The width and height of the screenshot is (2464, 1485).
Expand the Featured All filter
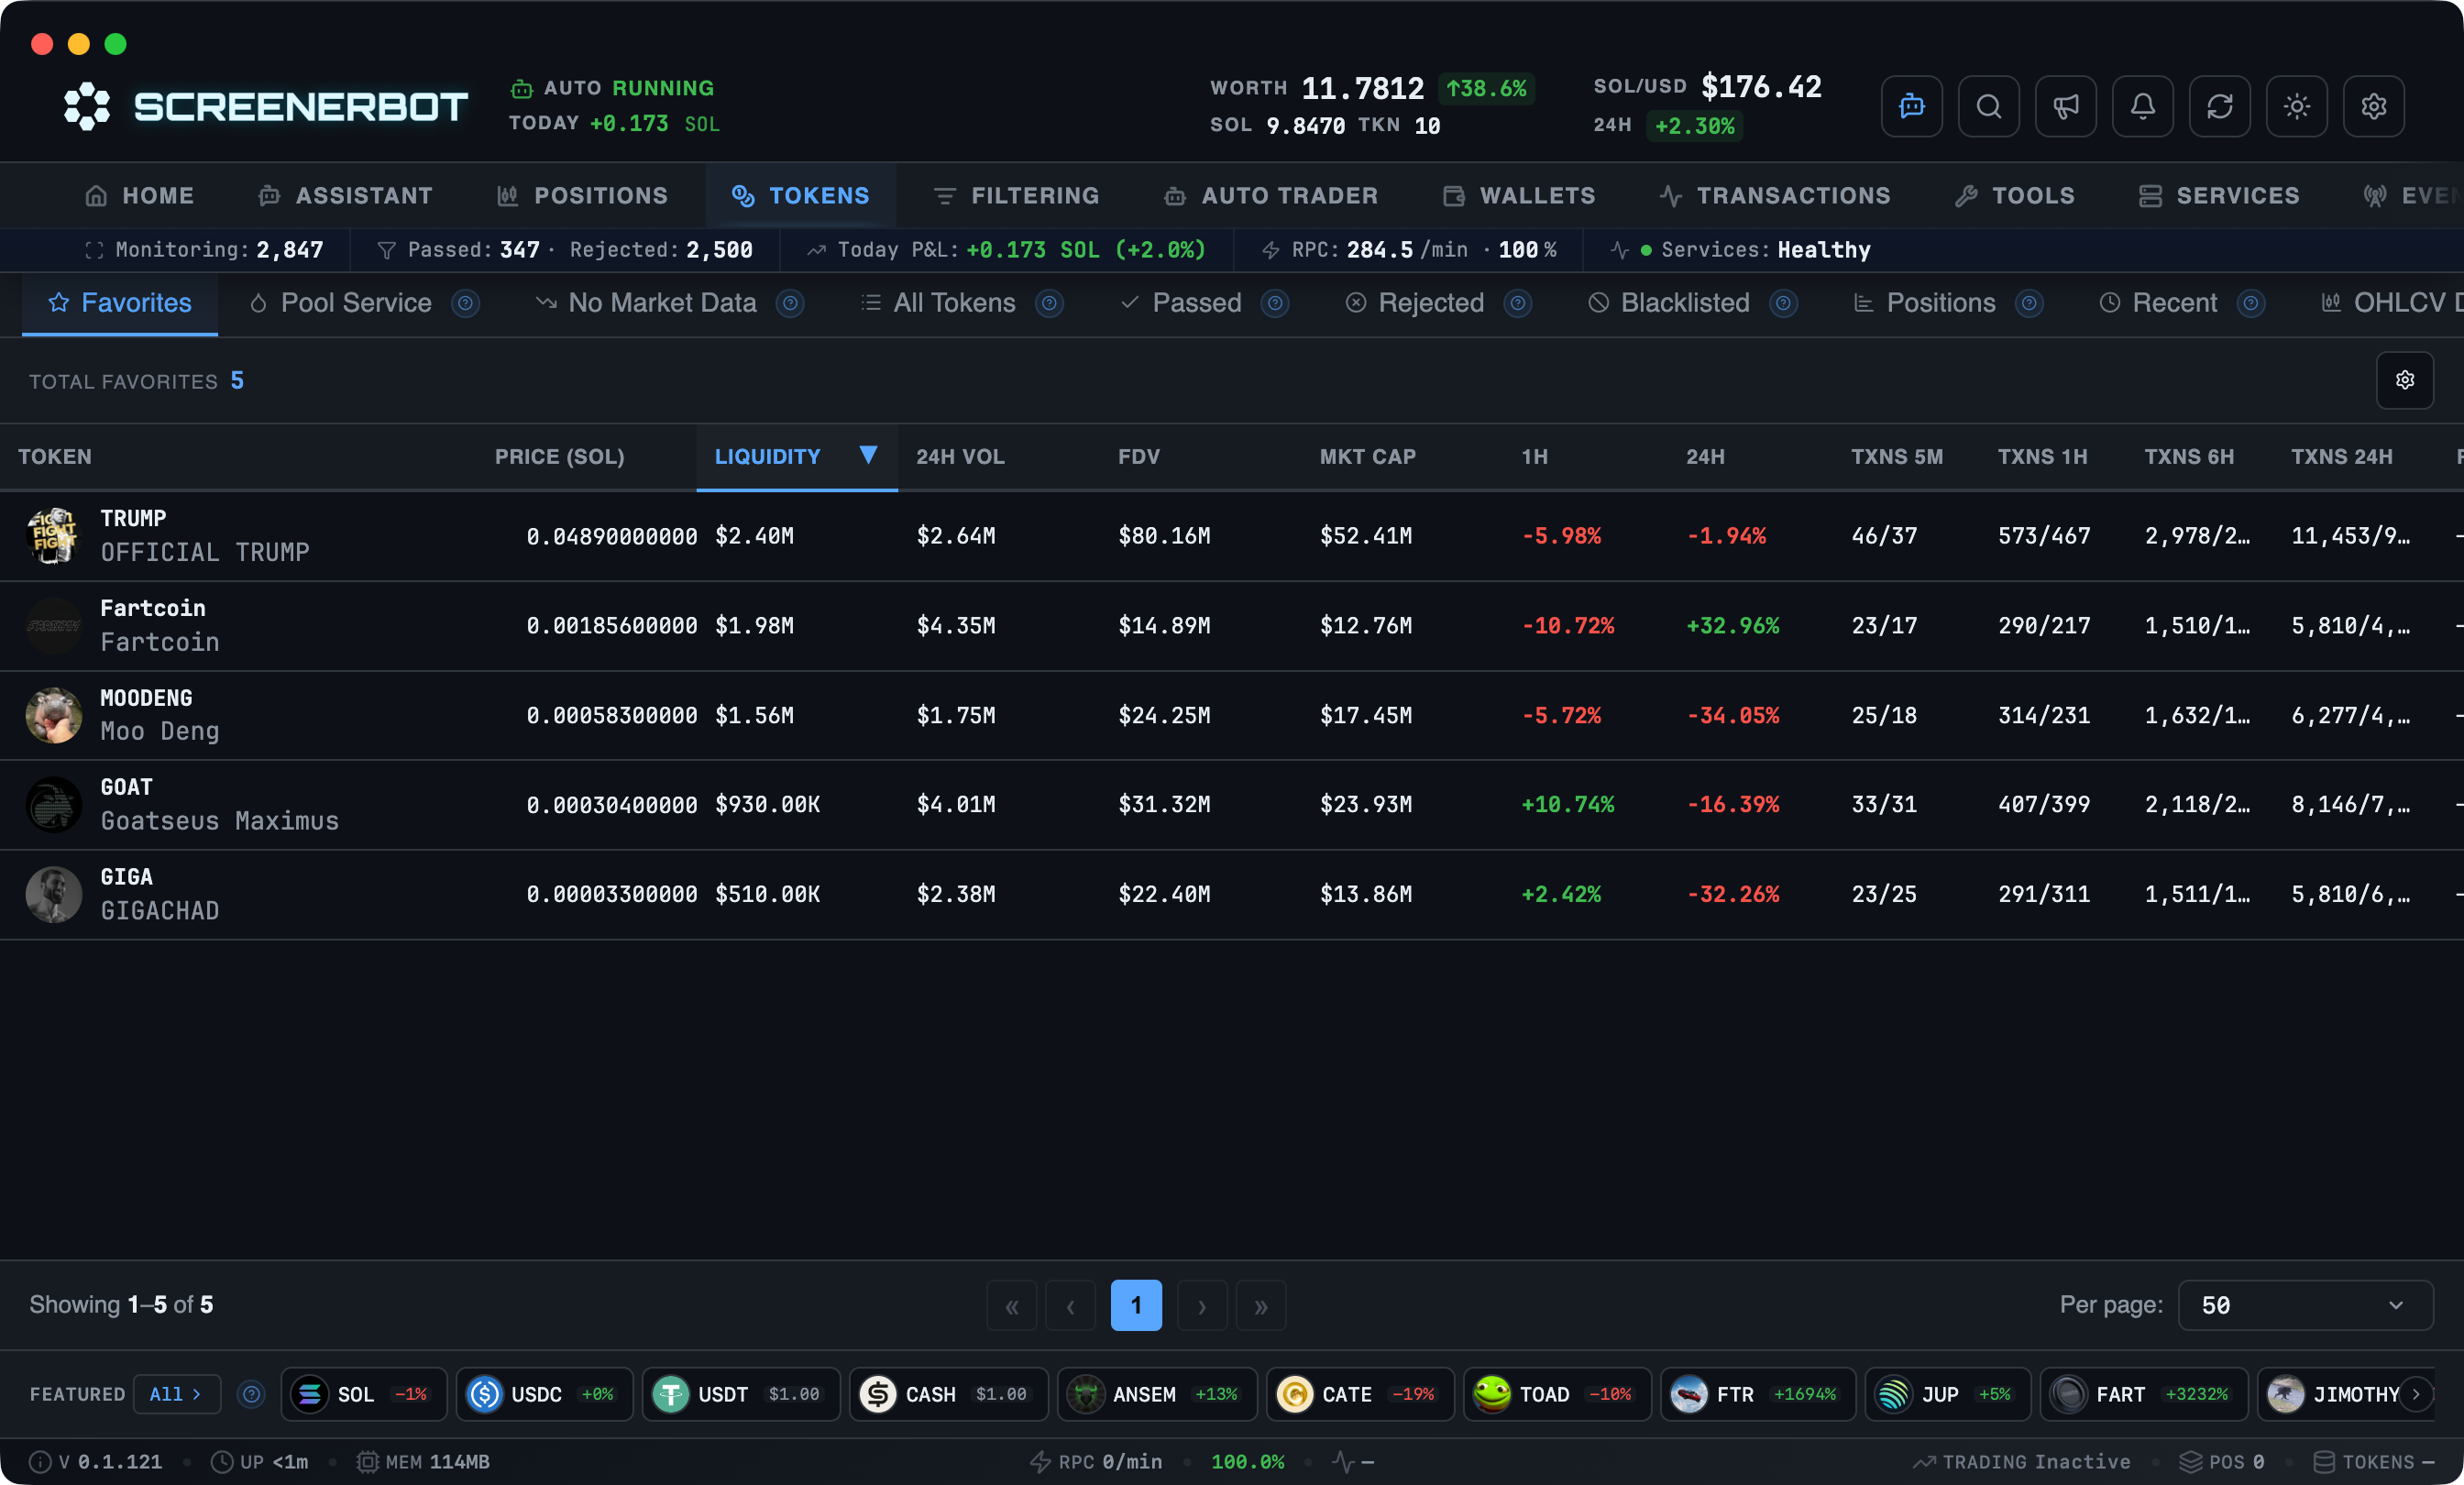click(x=176, y=1393)
